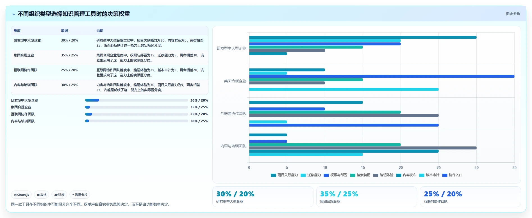
Task: Click the longest blue bar for 集团合规企业
Action: 382,76
